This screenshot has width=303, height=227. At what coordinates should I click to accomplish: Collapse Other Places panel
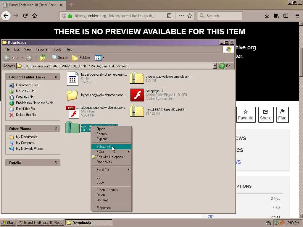pos(56,129)
